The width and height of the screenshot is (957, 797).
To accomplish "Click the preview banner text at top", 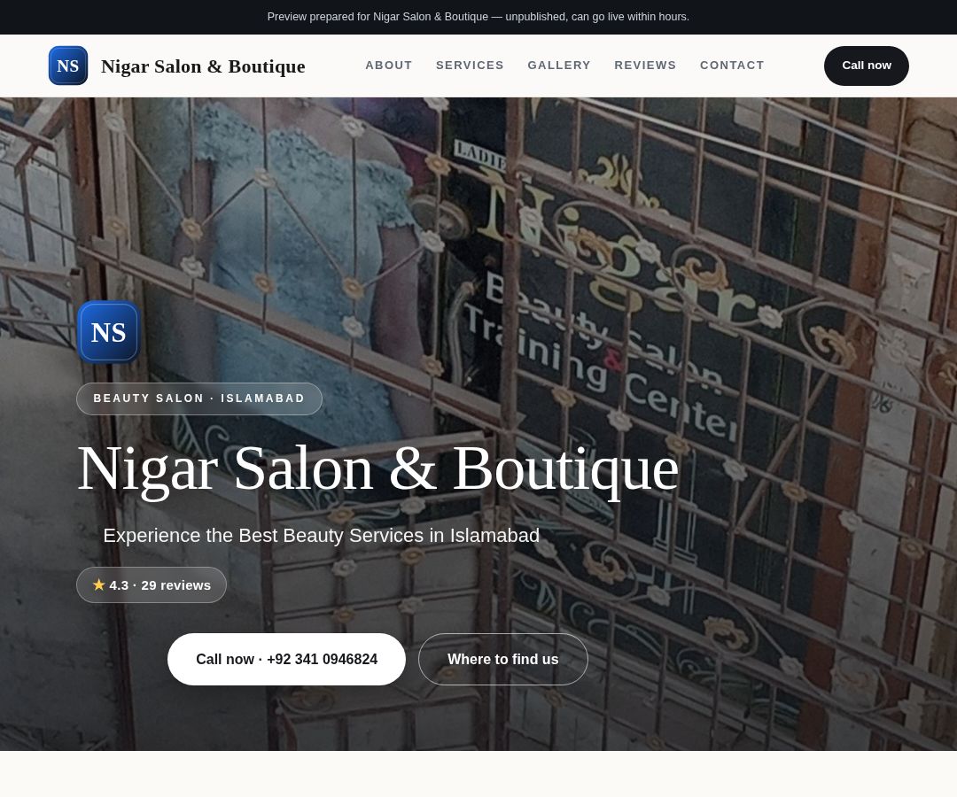I will click(478, 17).
